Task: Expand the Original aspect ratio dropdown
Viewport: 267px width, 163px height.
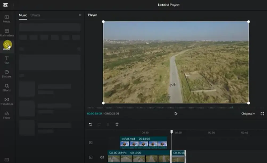Action: [248, 114]
